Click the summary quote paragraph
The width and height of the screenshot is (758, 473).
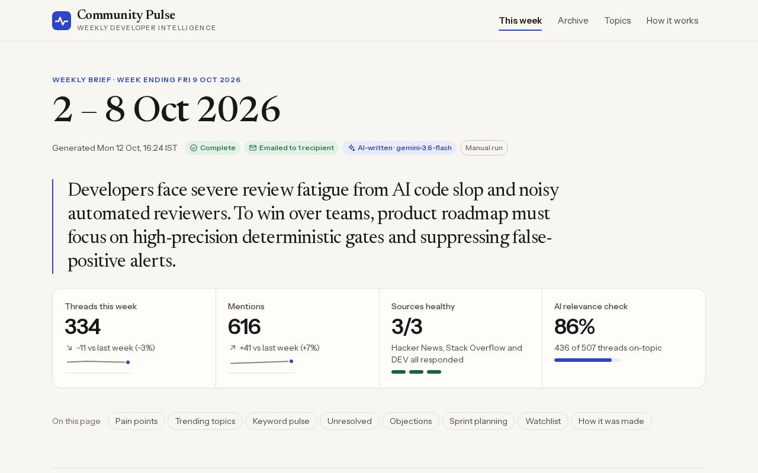[314, 226]
